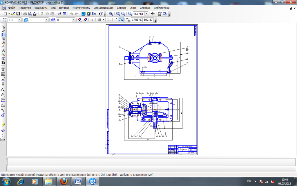297x186 pixels.
Task: Select the Dimensions panel in left toolbar
Action: [3, 31]
